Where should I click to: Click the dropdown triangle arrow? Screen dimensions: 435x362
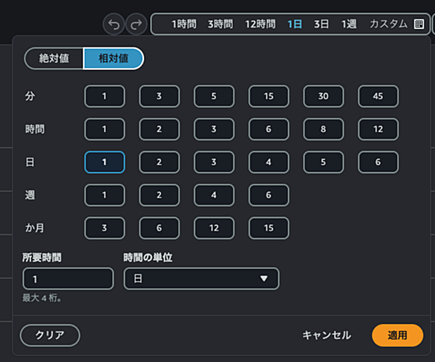pyautogui.click(x=264, y=278)
